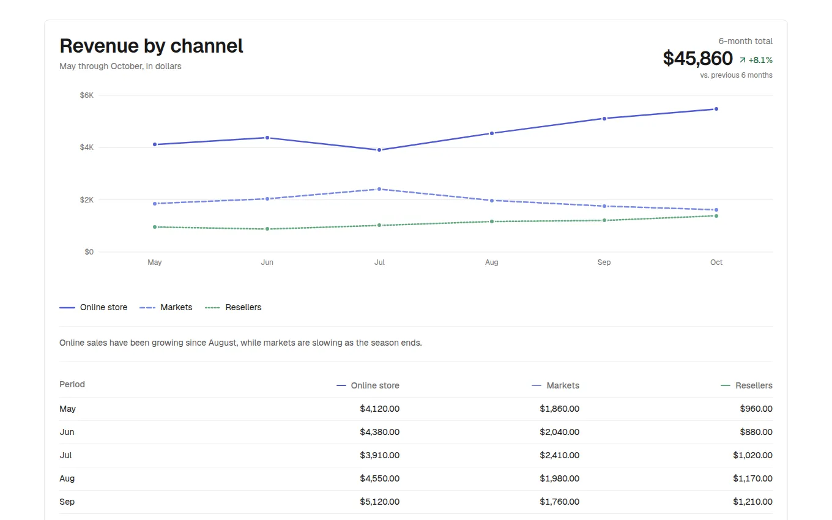This screenshot has height=520, width=832.
Task: Toggle the Online store legend item
Action: pyautogui.click(x=93, y=307)
